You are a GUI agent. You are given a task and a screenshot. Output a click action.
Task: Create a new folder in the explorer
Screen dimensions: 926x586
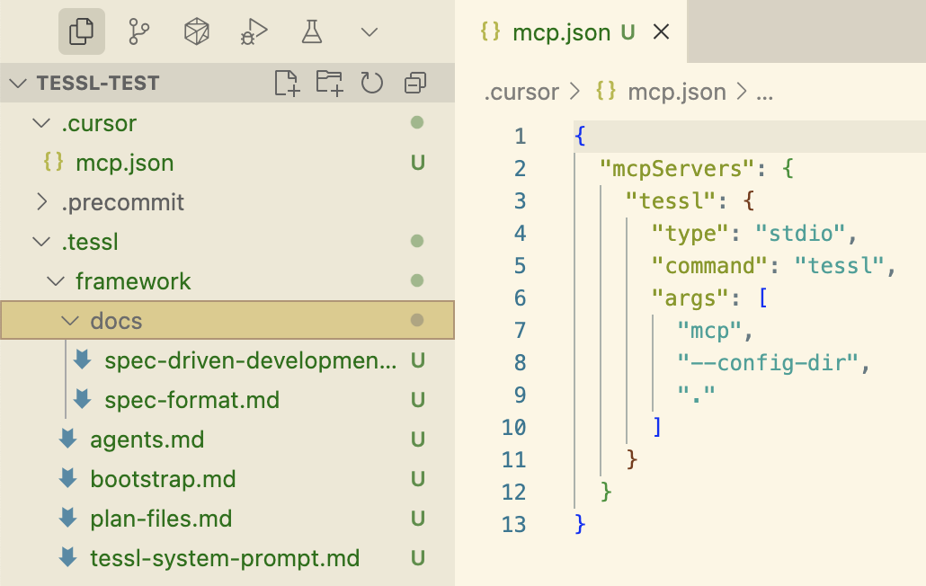329,83
